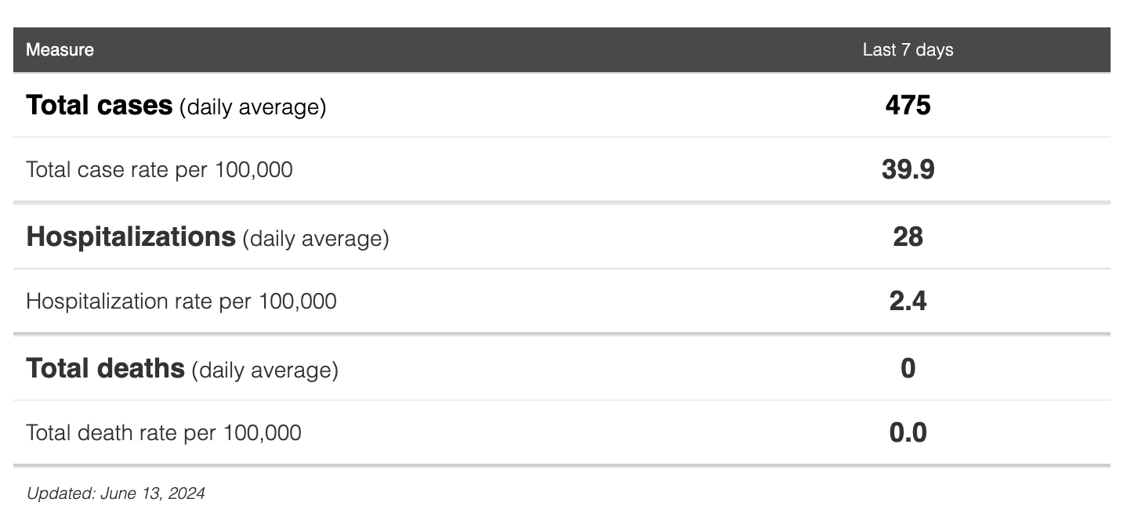Select the bold Total deaths label
The width and height of the screenshot is (1138, 531).
pyautogui.click(x=106, y=368)
